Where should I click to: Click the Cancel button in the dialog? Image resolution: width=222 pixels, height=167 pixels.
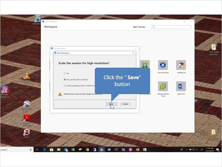pos(125,104)
